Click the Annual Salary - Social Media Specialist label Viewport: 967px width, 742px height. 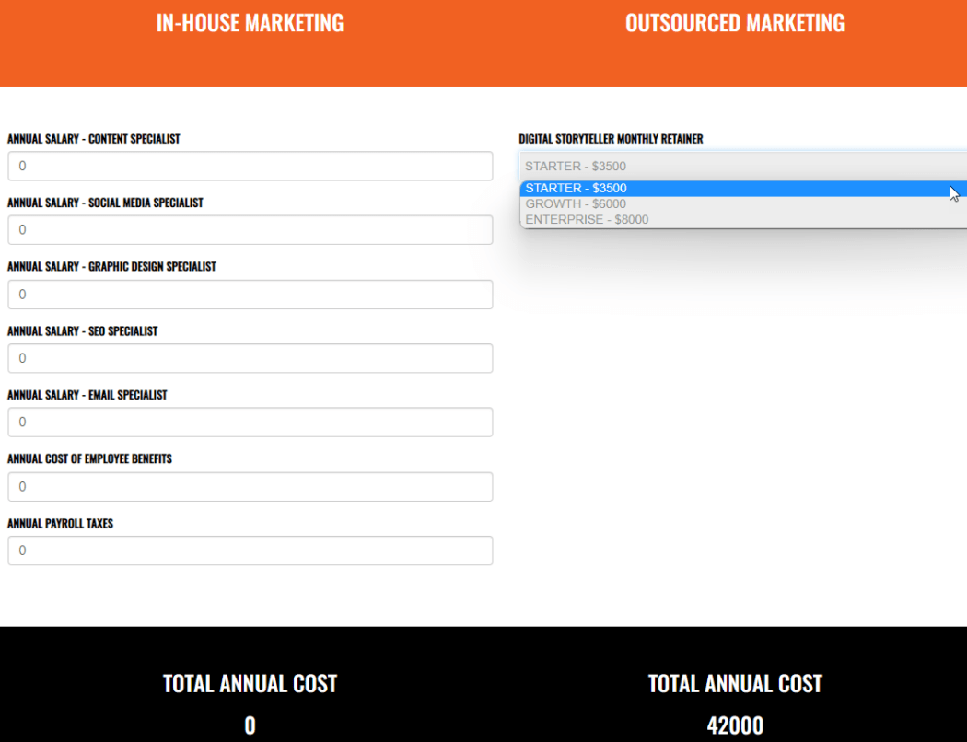[106, 203]
